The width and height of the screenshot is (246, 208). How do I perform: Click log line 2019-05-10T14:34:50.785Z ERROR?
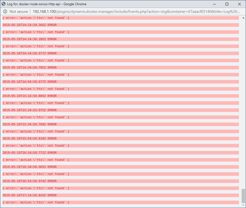pos(121,67)
